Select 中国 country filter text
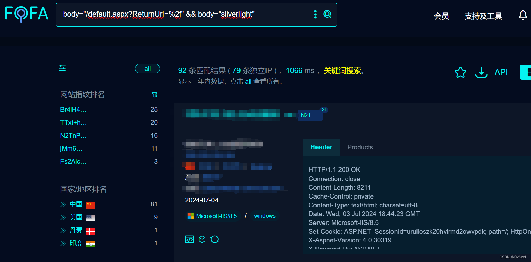531x262 pixels. tap(76, 204)
